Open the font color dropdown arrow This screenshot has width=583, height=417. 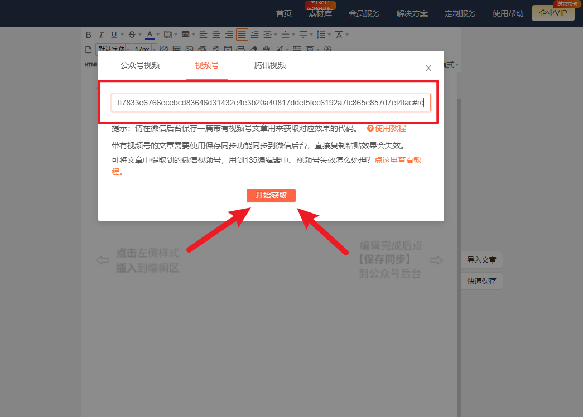click(x=158, y=35)
